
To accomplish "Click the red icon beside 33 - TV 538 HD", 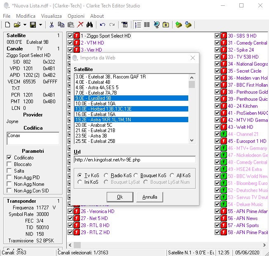I will (x=224, y=57).
